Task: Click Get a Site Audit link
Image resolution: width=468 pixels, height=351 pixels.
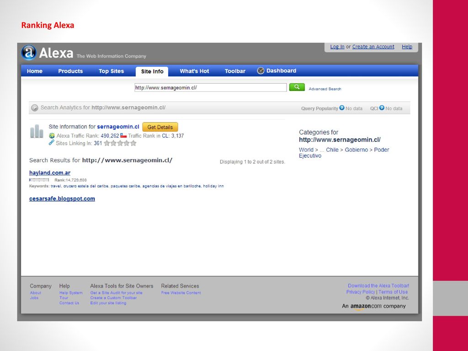Action: coord(117,293)
